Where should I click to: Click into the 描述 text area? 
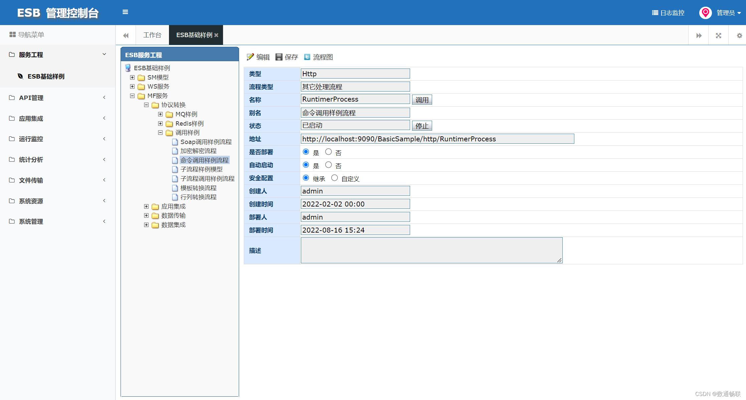431,250
